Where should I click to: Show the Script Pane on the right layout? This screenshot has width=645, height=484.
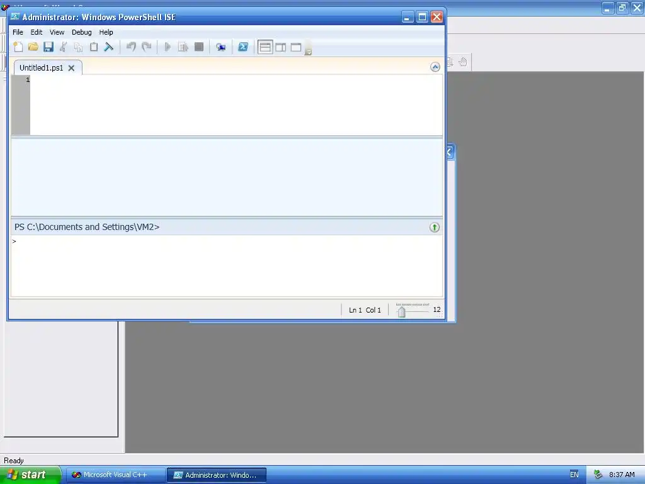coord(281,47)
